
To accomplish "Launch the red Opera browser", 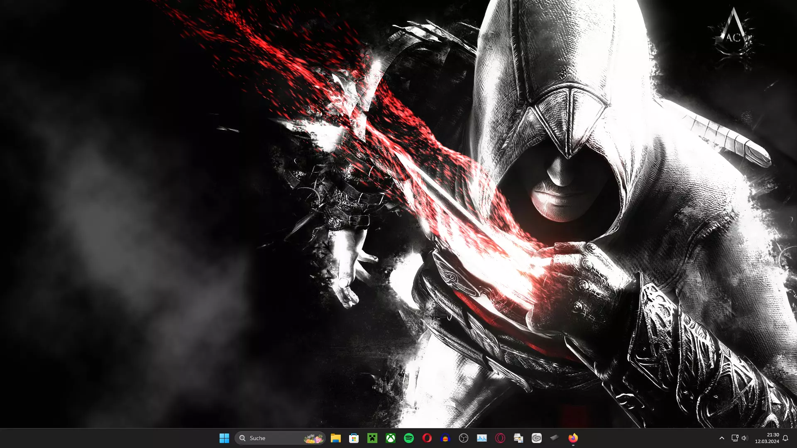I will 427,438.
